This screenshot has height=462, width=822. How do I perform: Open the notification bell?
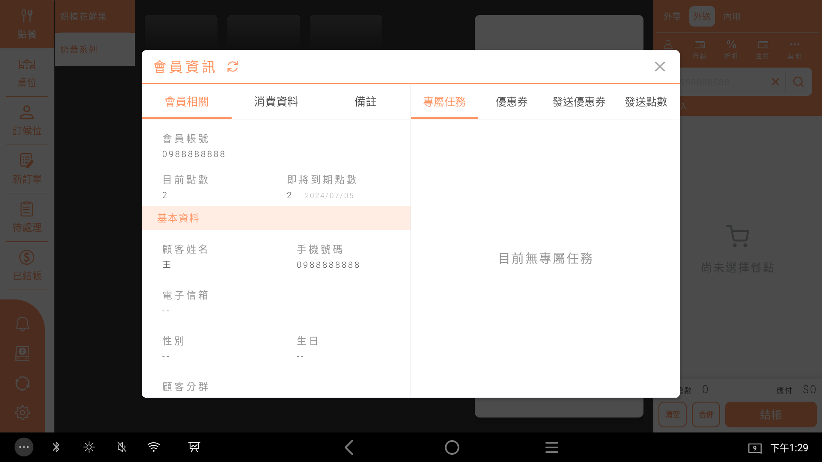(x=22, y=324)
